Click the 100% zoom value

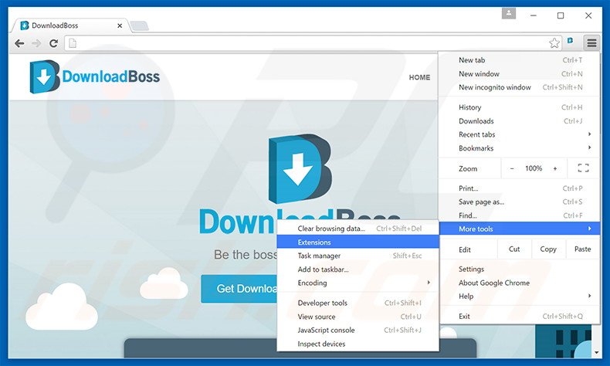click(x=534, y=168)
